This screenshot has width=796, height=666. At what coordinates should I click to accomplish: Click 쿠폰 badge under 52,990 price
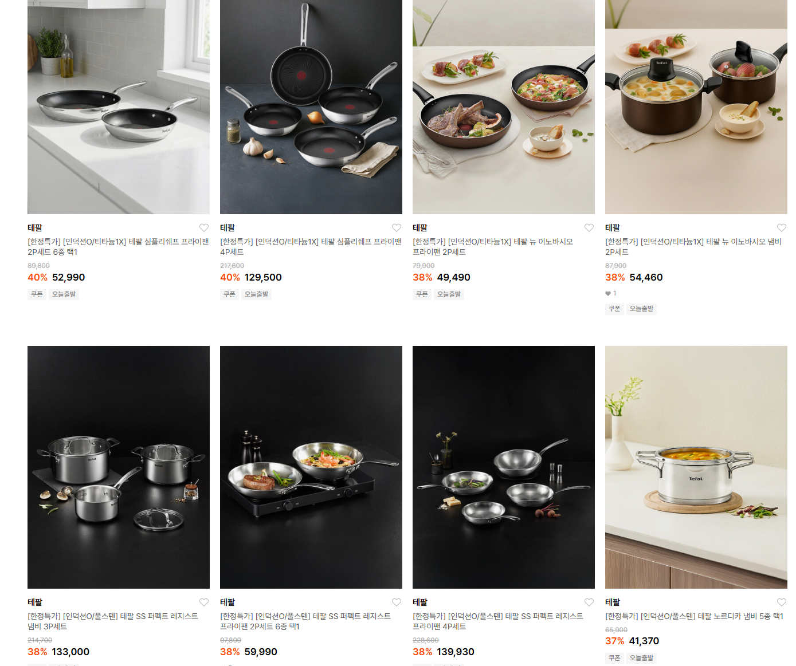tap(37, 294)
